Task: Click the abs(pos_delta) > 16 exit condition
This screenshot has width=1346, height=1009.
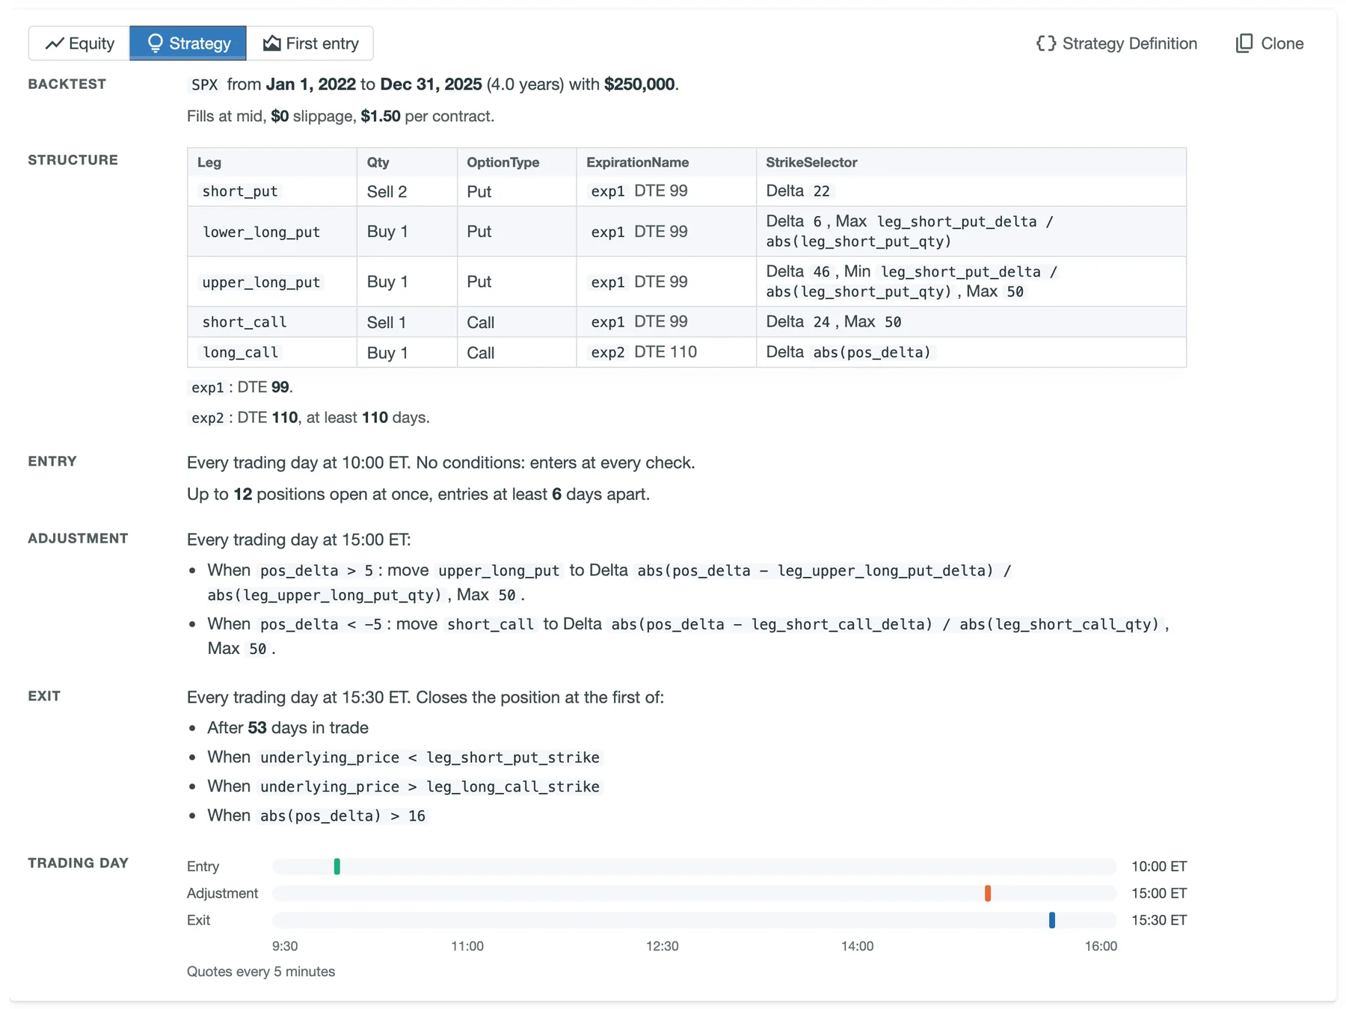Action: [342, 816]
